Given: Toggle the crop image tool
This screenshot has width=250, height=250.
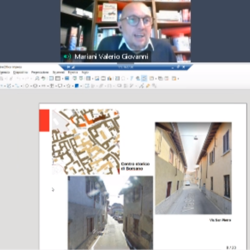Looking at the screenshot, I should coord(125,86).
